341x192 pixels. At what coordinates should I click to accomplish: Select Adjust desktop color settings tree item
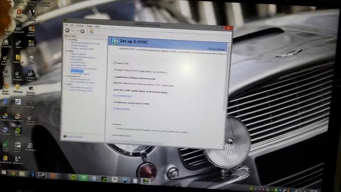[83, 57]
